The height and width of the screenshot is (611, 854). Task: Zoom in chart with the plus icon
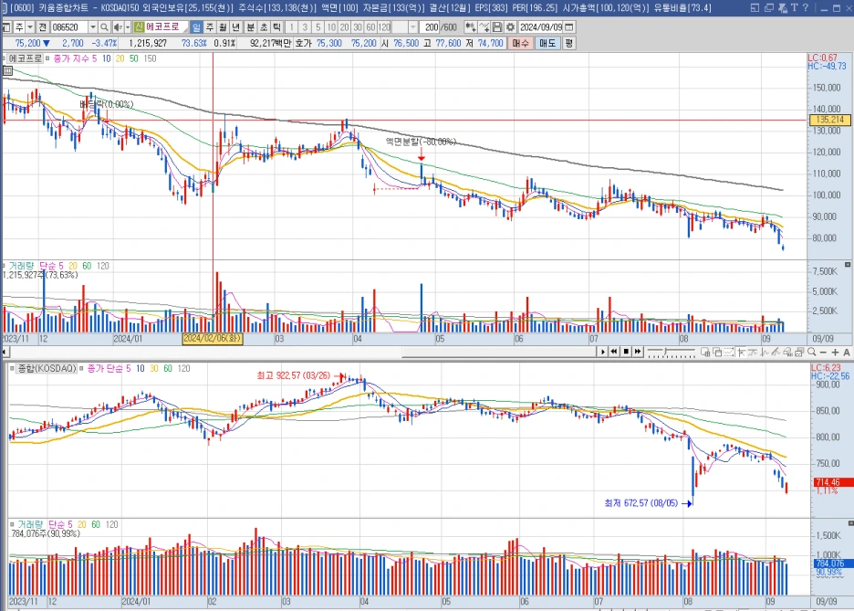click(x=836, y=353)
